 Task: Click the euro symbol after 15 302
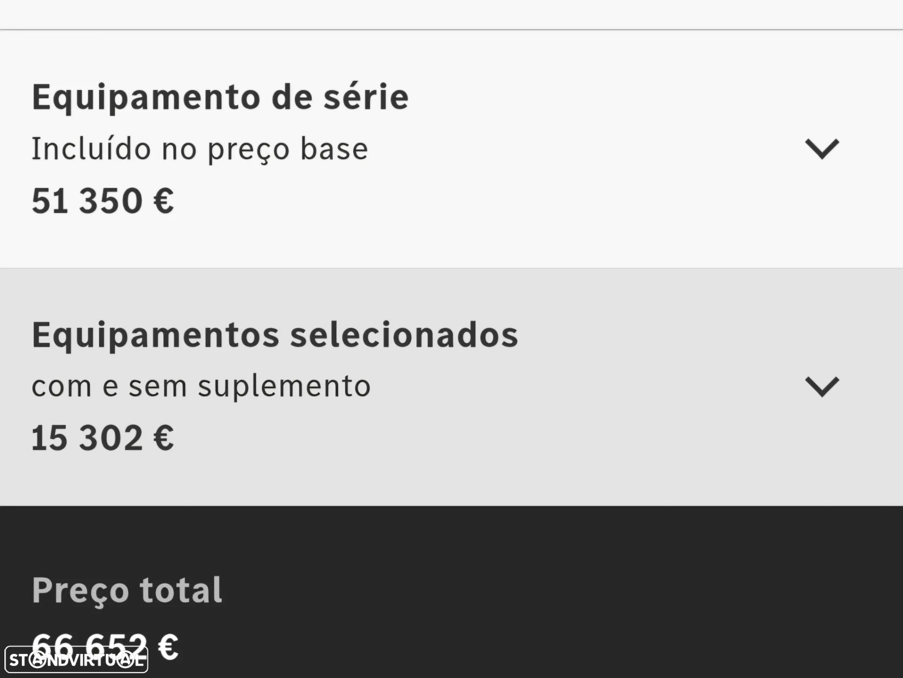coord(164,438)
